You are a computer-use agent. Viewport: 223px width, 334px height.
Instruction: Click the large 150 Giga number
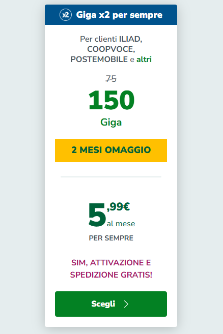tap(111, 100)
